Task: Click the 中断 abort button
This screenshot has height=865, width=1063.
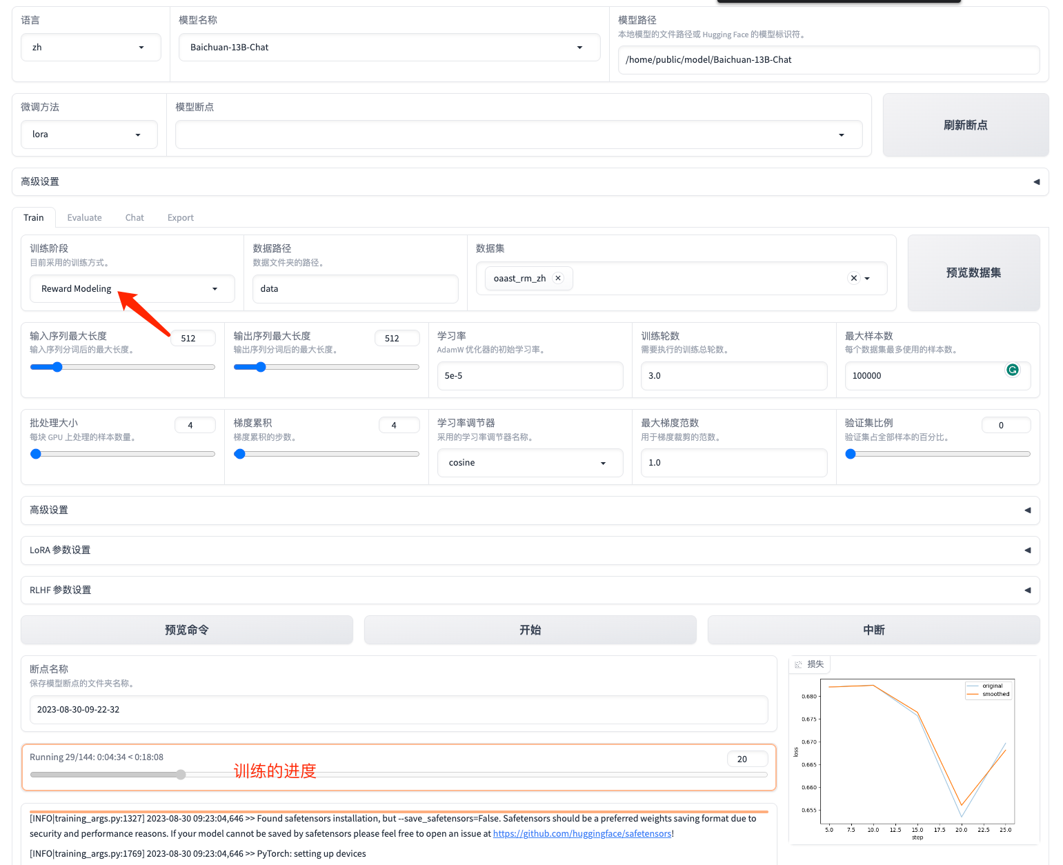Action: (x=873, y=630)
